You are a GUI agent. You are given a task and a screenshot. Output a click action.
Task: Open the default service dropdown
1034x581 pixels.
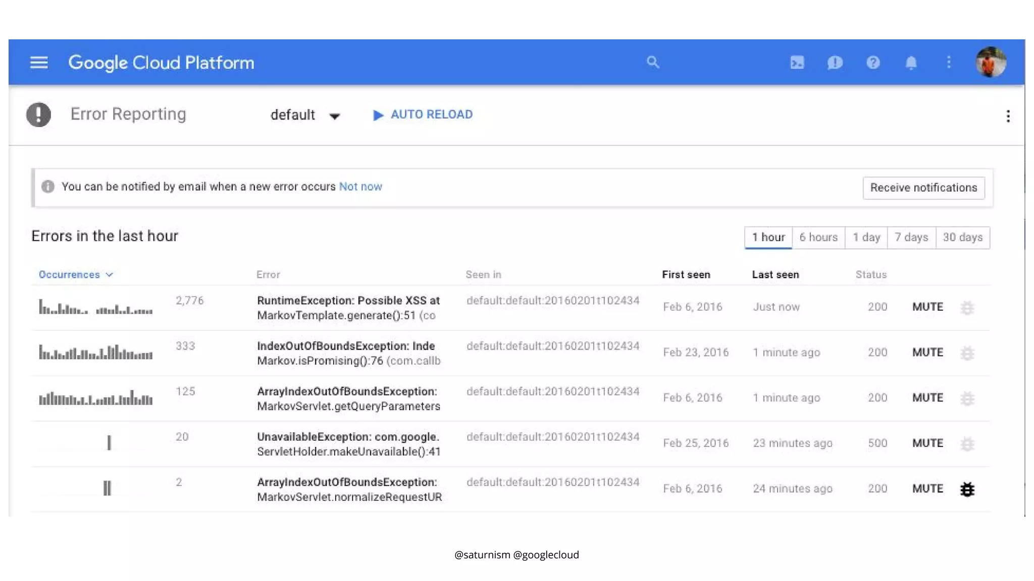305,115
